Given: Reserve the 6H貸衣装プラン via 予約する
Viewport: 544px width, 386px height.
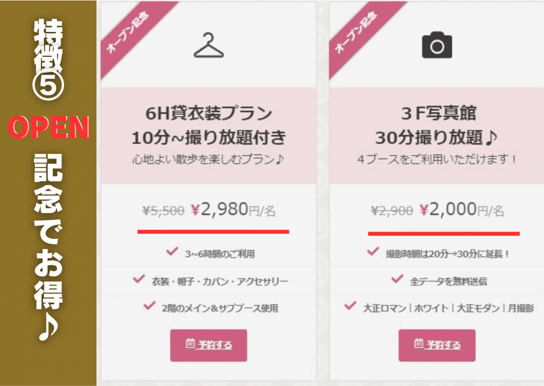Looking at the screenshot, I should [x=209, y=345].
